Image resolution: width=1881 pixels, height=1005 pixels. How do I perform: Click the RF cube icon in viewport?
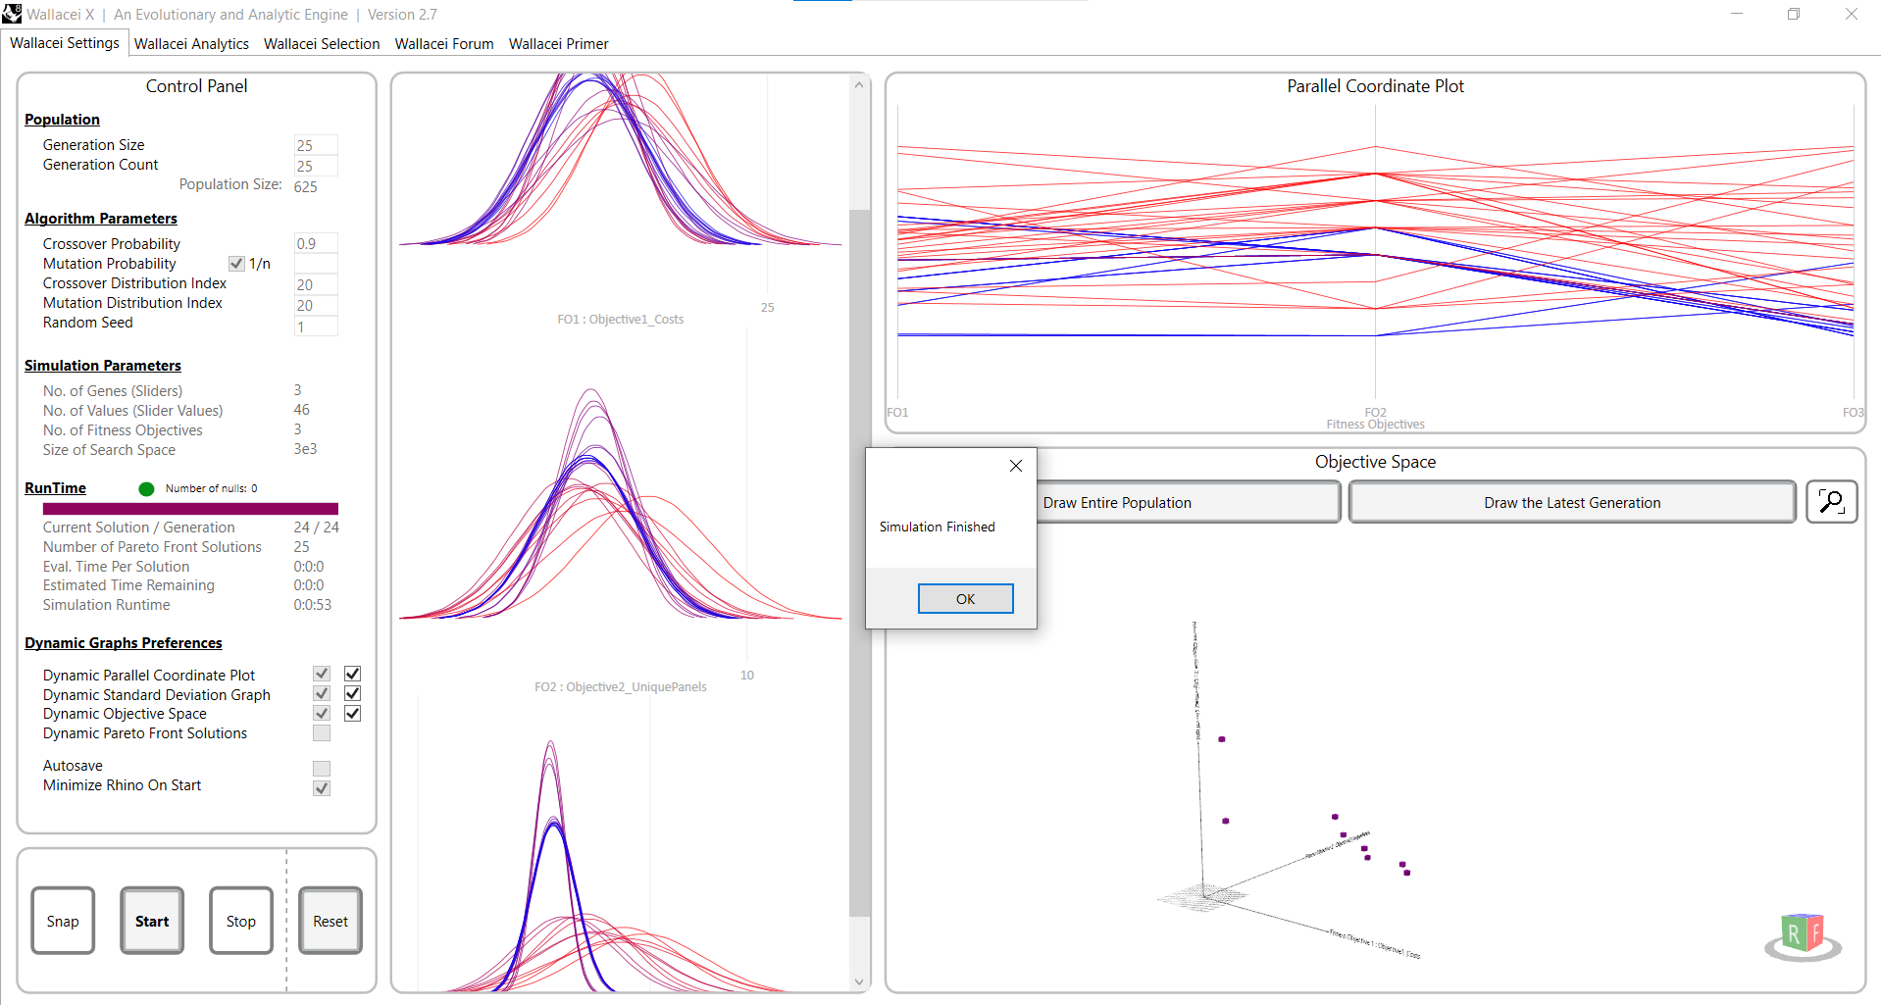pyautogui.click(x=1803, y=935)
